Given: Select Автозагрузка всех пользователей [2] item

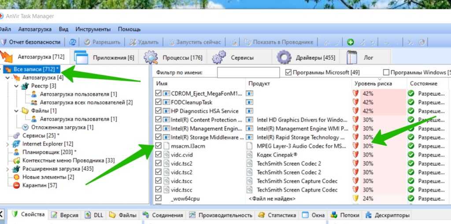Looking at the screenshot, I should pyautogui.click(x=86, y=103).
